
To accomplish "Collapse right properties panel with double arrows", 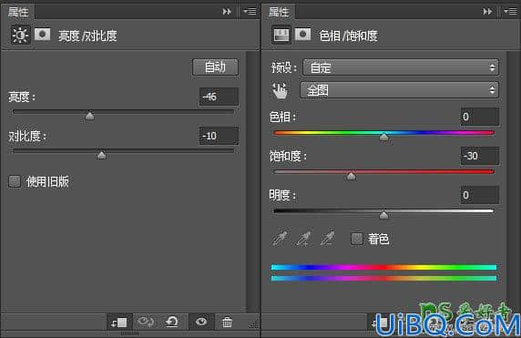I will point(487,12).
